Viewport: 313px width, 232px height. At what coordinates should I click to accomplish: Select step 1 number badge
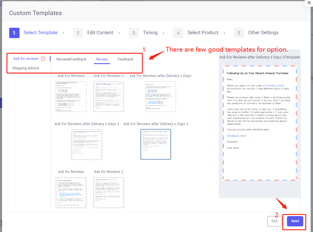tap(14, 33)
